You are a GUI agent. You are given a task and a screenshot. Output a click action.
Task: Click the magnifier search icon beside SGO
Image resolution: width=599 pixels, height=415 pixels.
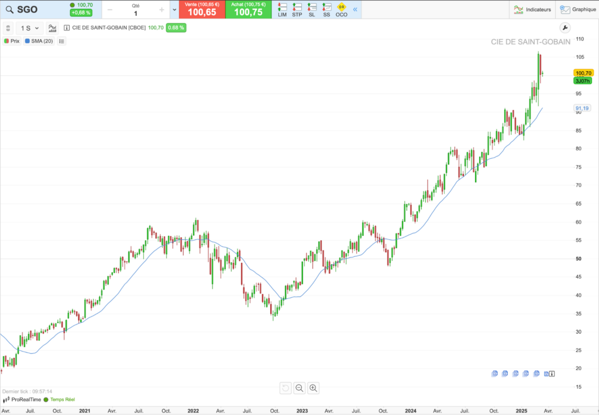[x=9, y=9]
